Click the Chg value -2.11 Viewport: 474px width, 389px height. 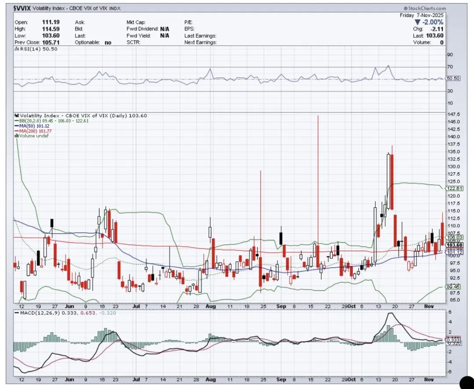pyautogui.click(x=437, y=29)
